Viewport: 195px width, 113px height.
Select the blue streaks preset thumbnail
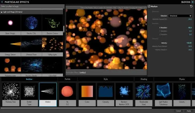point(31,65)
